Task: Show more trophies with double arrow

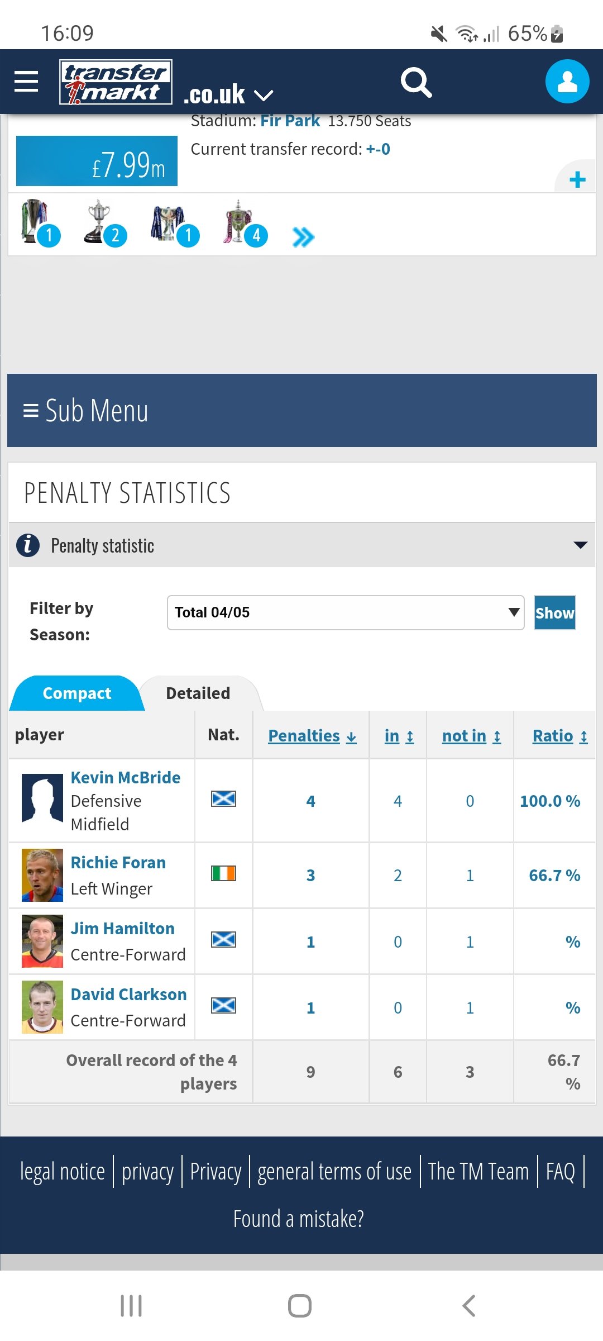Action: click(303, 237)
